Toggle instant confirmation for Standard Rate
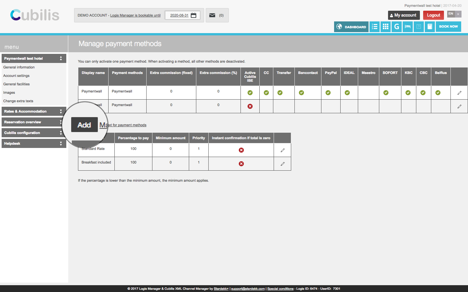This screenshot has width=468, height=292. (x=241, y=150)
